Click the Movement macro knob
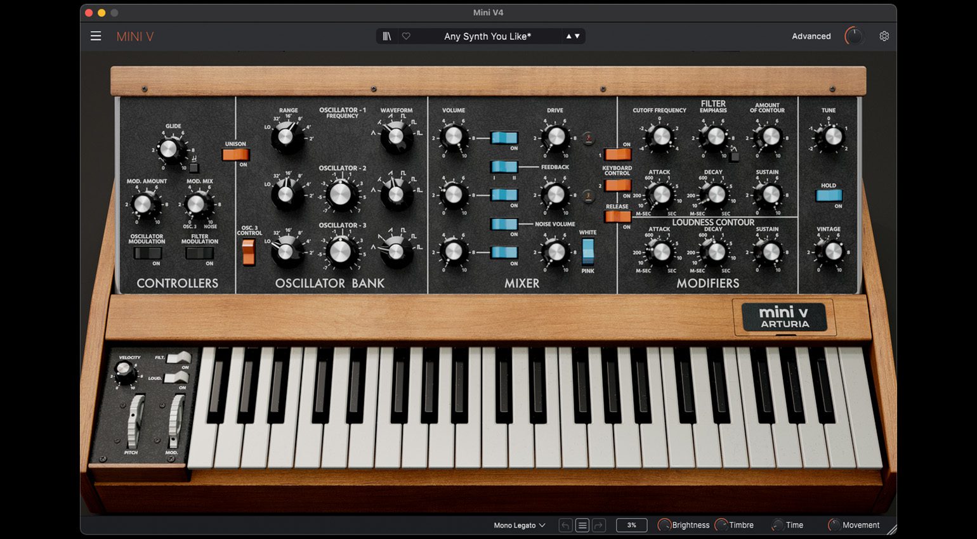Viewport: 977px width, 539px height. pos(834,525)
